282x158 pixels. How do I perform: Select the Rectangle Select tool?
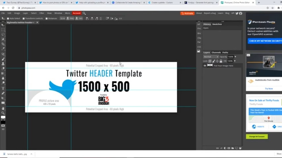click(3, 30)
